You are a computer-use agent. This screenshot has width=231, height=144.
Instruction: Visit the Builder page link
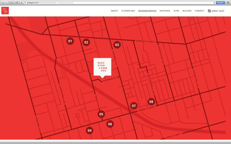[187, 11]
